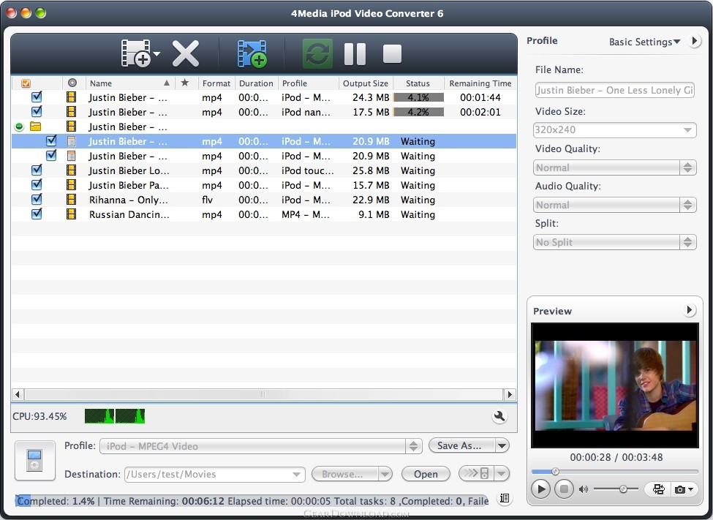Sort by the Output Size column header
The height and width of the screenshot is (520, 713).
(366, 83)
